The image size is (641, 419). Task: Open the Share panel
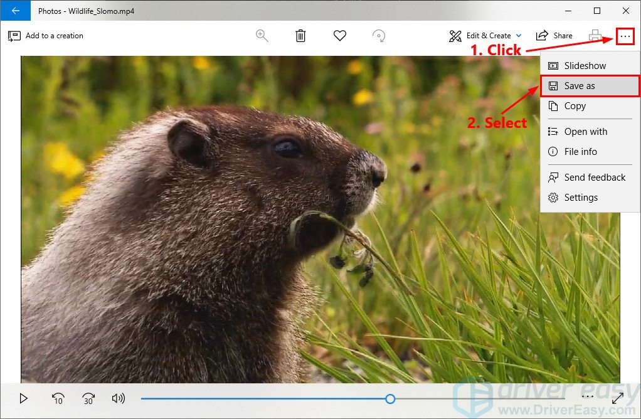(x=554, y=36)
